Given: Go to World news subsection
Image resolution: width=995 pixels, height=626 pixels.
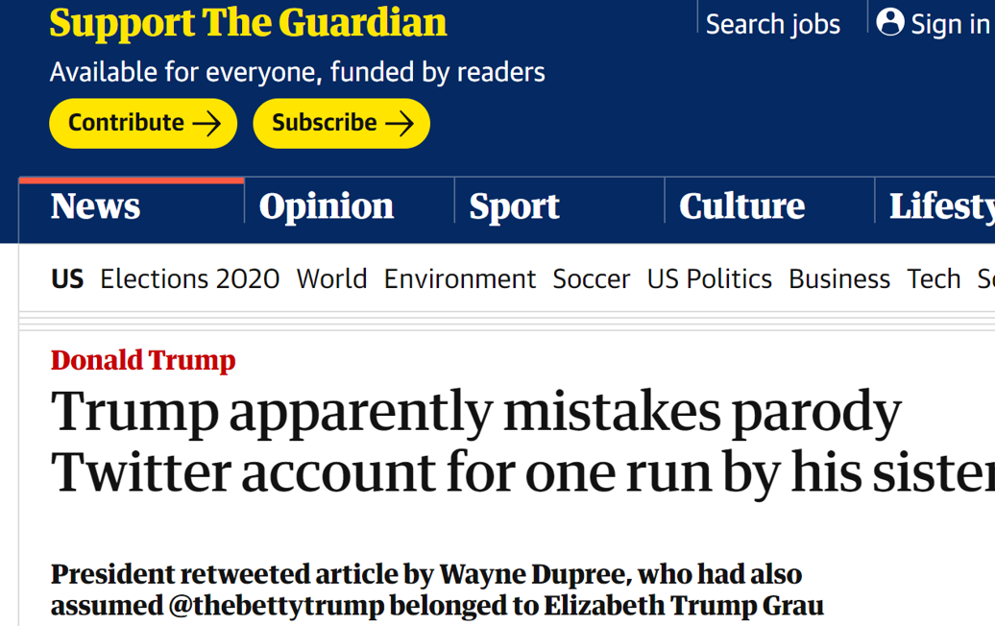Looking at the screenshot, I should (331, 279).
